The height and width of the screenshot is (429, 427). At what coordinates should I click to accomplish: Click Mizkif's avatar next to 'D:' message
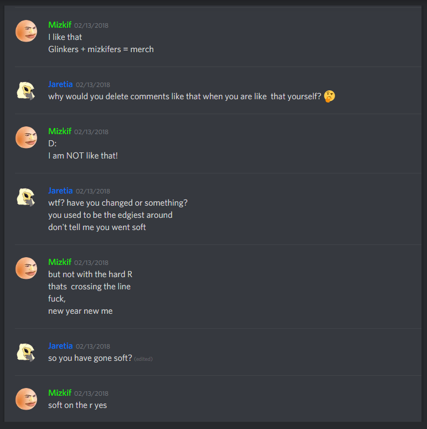click(26, 137)
